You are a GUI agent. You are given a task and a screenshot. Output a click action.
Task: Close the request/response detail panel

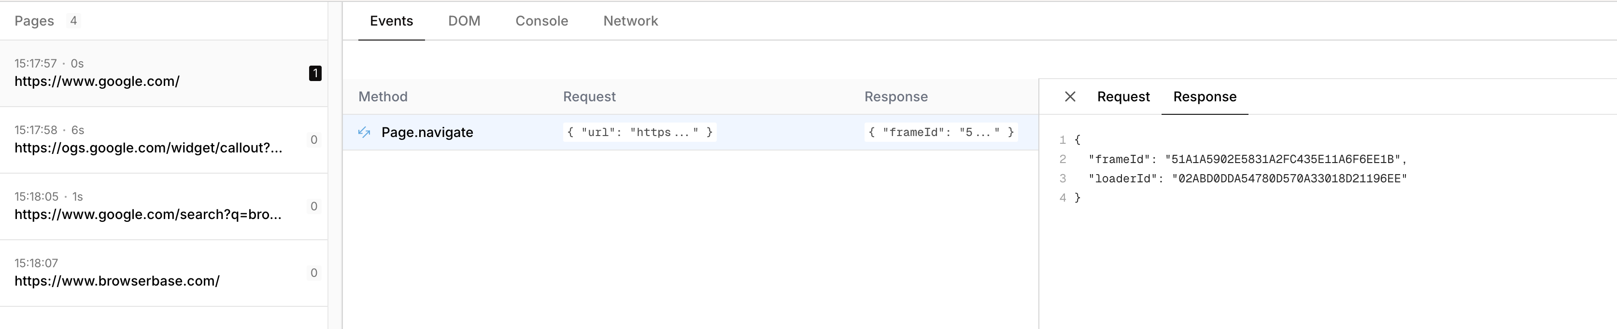tap(1070, 96)
